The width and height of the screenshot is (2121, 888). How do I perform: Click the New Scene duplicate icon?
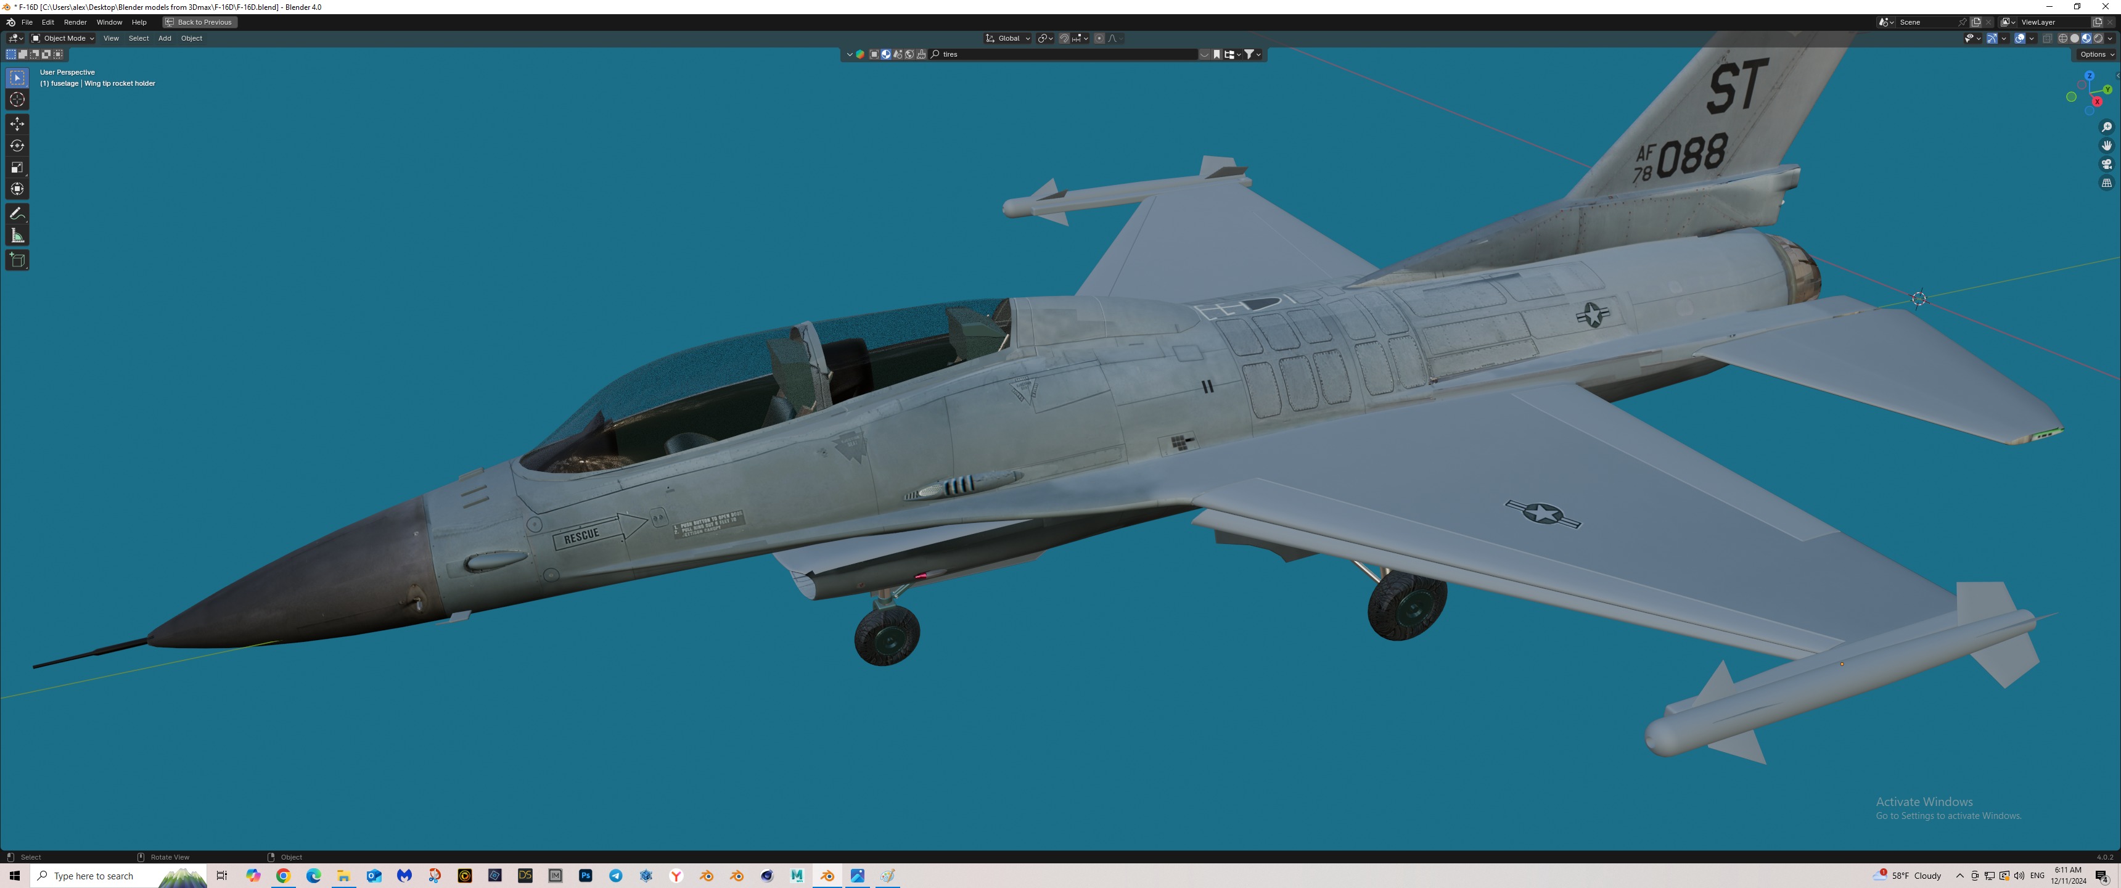coord(1976,22)
